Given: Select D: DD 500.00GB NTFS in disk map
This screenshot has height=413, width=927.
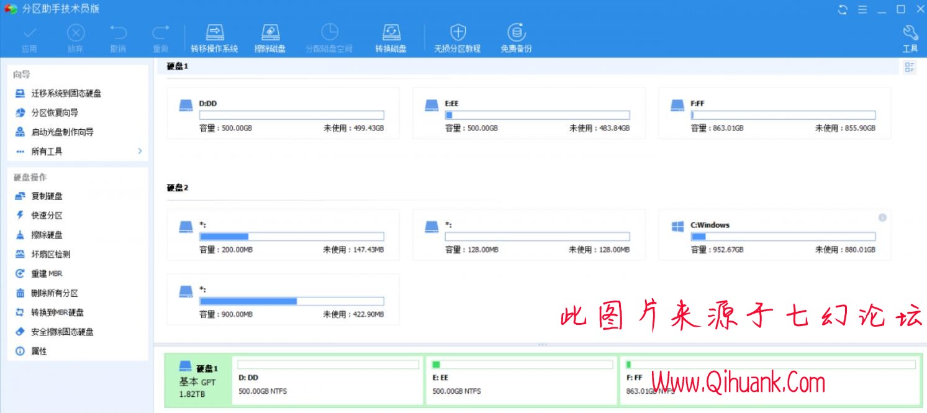Looking at the screenshot, I should click(x=328, y=381).
